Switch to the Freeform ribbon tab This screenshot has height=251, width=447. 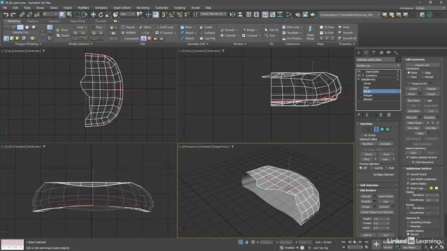33,21
